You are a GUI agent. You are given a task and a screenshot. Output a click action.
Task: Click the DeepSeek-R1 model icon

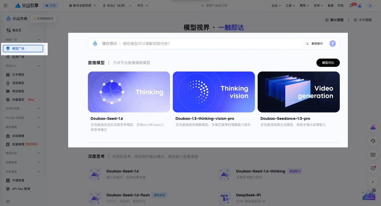pos(224,198)
